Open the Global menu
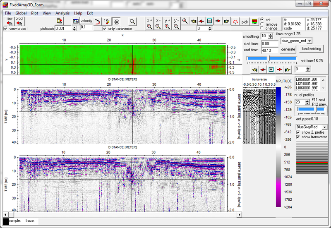 click(x=21, y=13)
